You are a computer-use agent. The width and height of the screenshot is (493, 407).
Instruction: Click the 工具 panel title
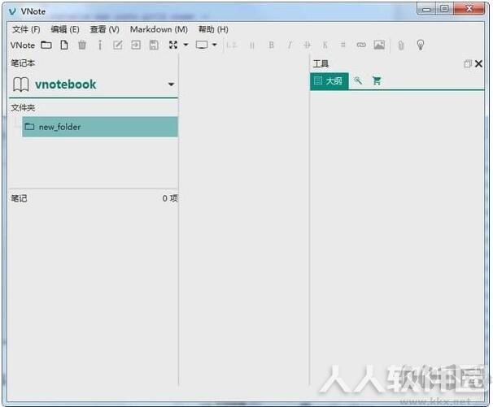click(321, 63)
